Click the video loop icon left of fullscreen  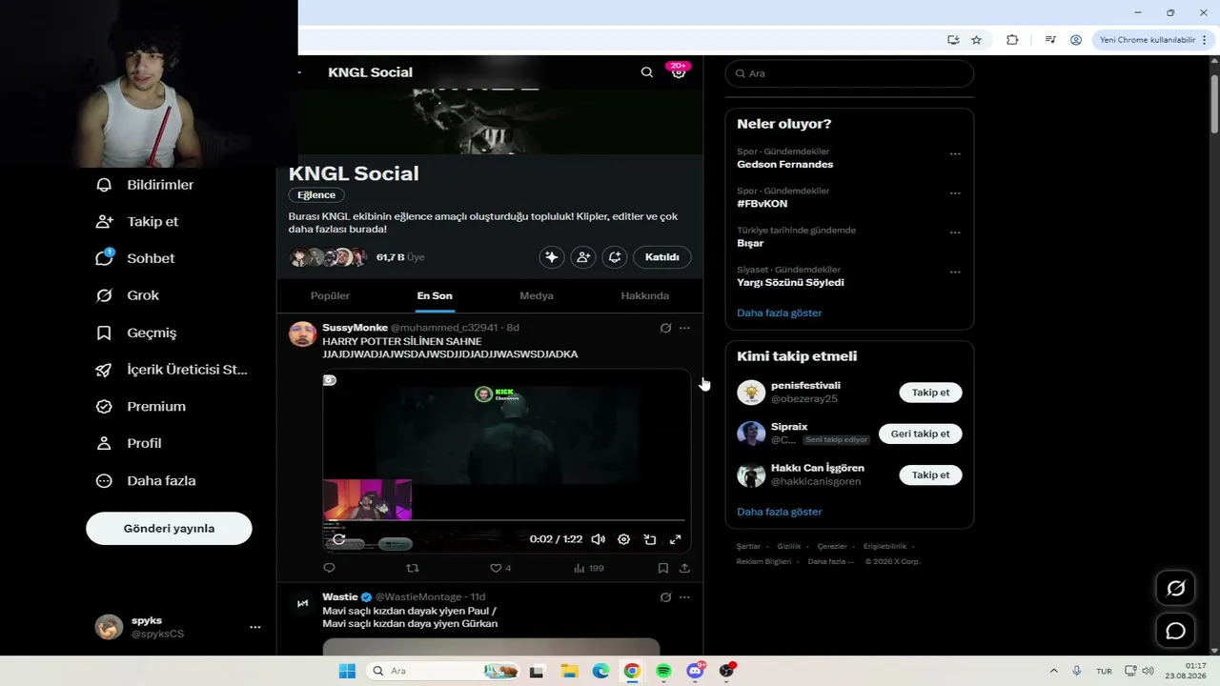(649, 539)
